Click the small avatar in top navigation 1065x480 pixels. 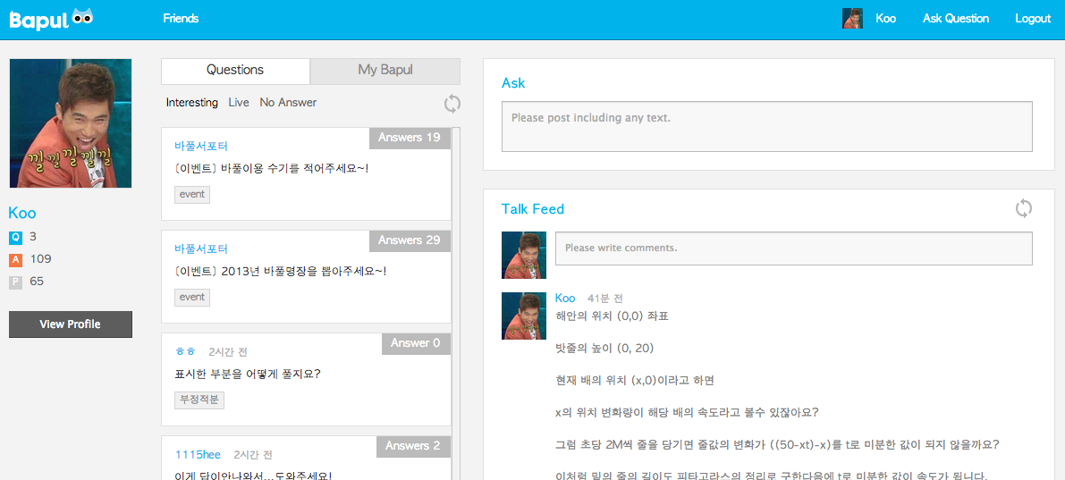(852, 19)
